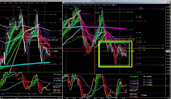
Task: Click '38 Today' in the right chart
Action: click(133, 96)
